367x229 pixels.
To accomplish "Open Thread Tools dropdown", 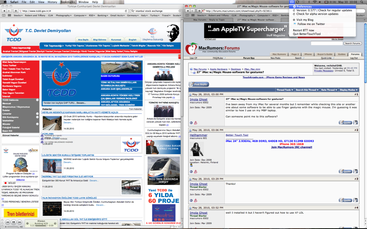I will point(285,90).
